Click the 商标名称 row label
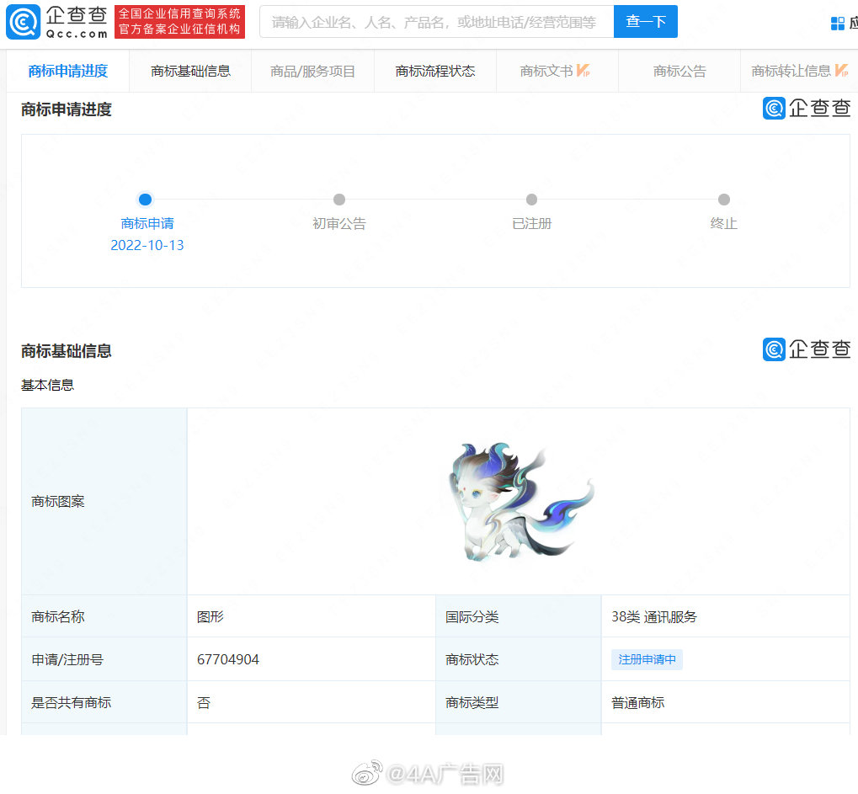 58,617
